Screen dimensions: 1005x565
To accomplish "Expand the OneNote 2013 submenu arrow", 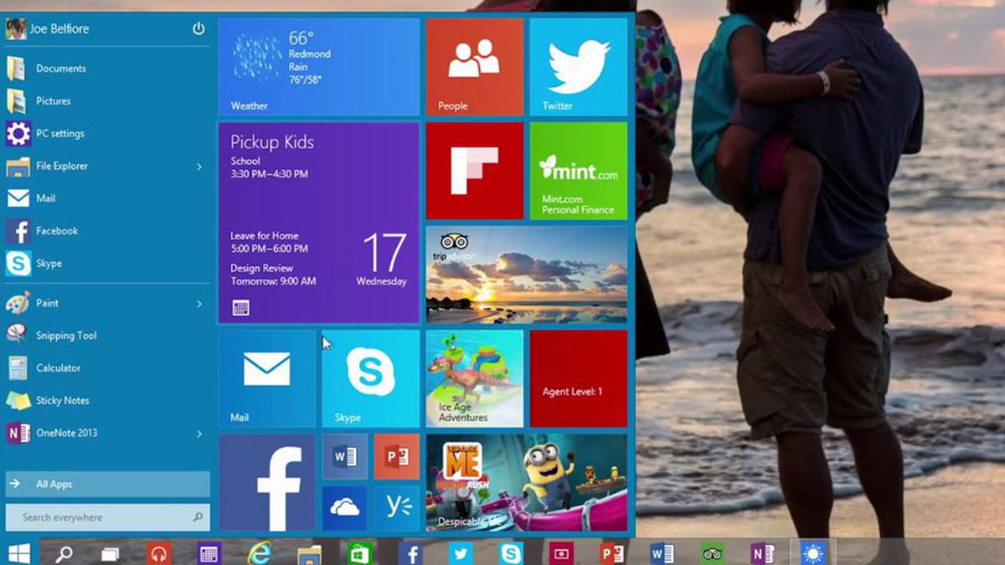I will [199, 434].
